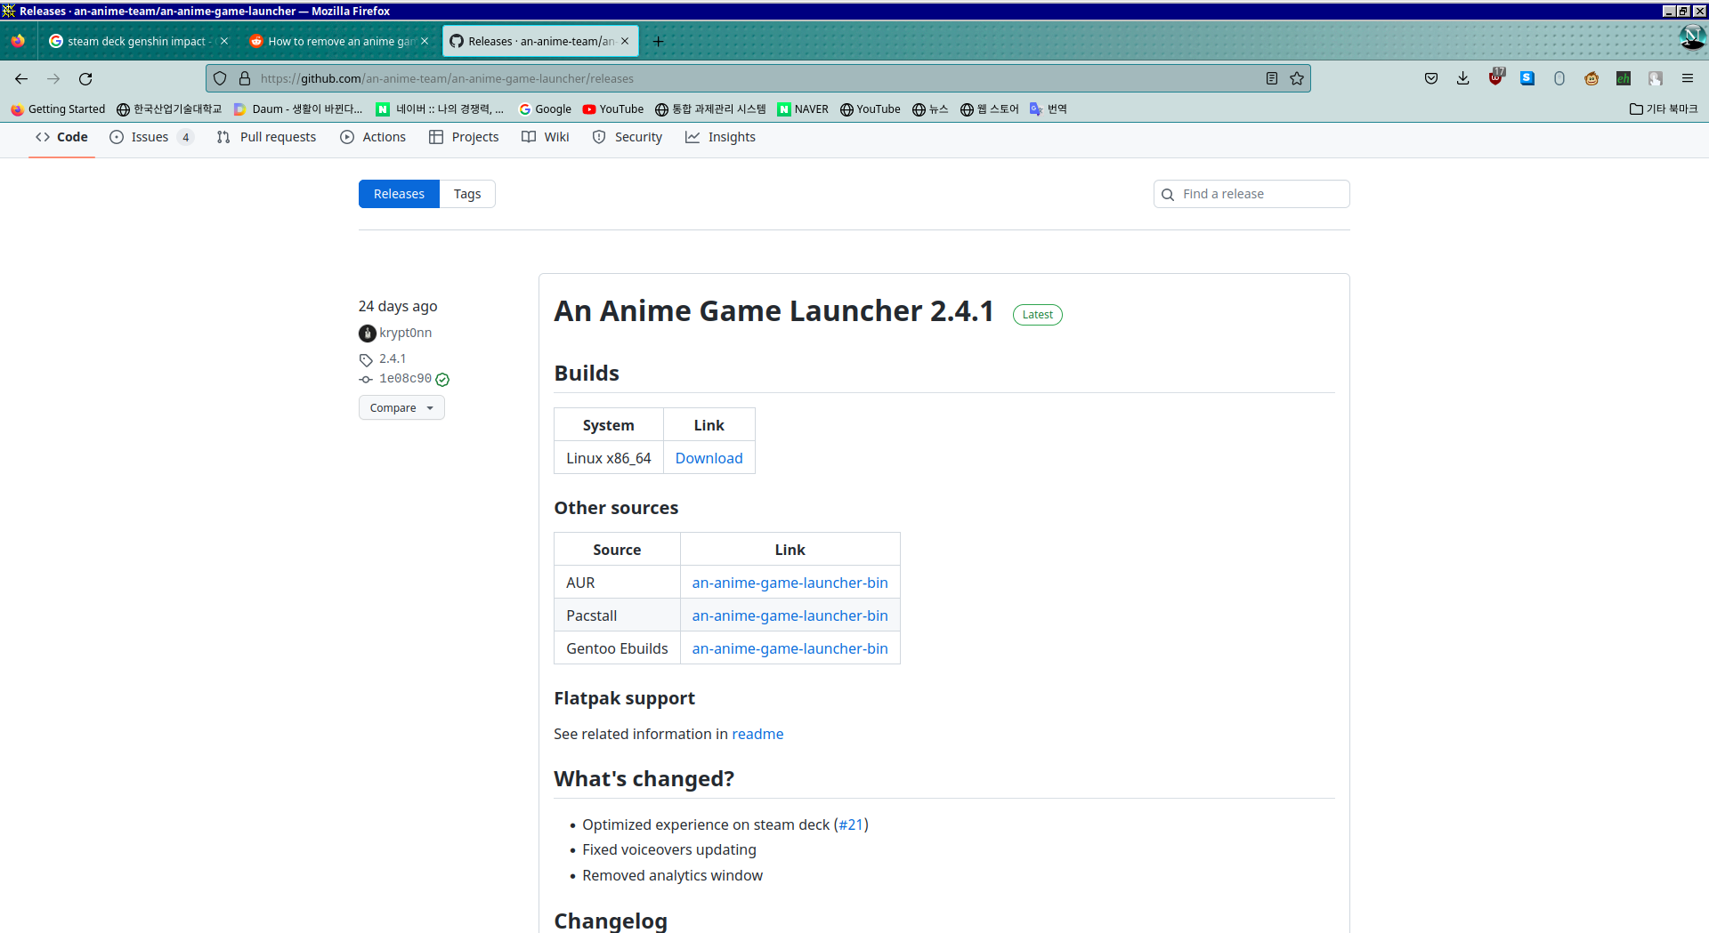1709x933 pixels.
Task: Open the 웹 스토어 bookmark
Action: coord(990,109)
